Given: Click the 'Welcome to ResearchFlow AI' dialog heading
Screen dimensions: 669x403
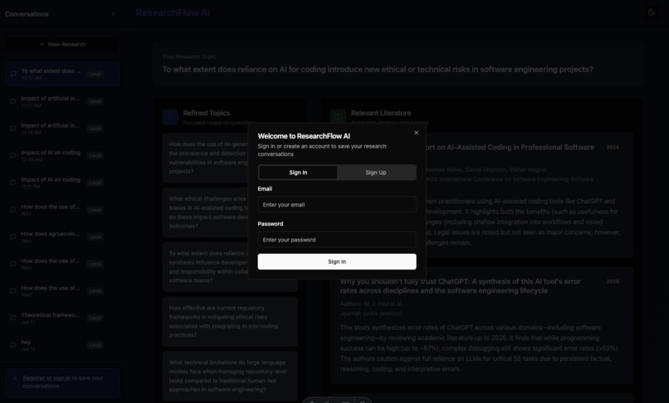Looking at the screenshot, I should 304,136.
